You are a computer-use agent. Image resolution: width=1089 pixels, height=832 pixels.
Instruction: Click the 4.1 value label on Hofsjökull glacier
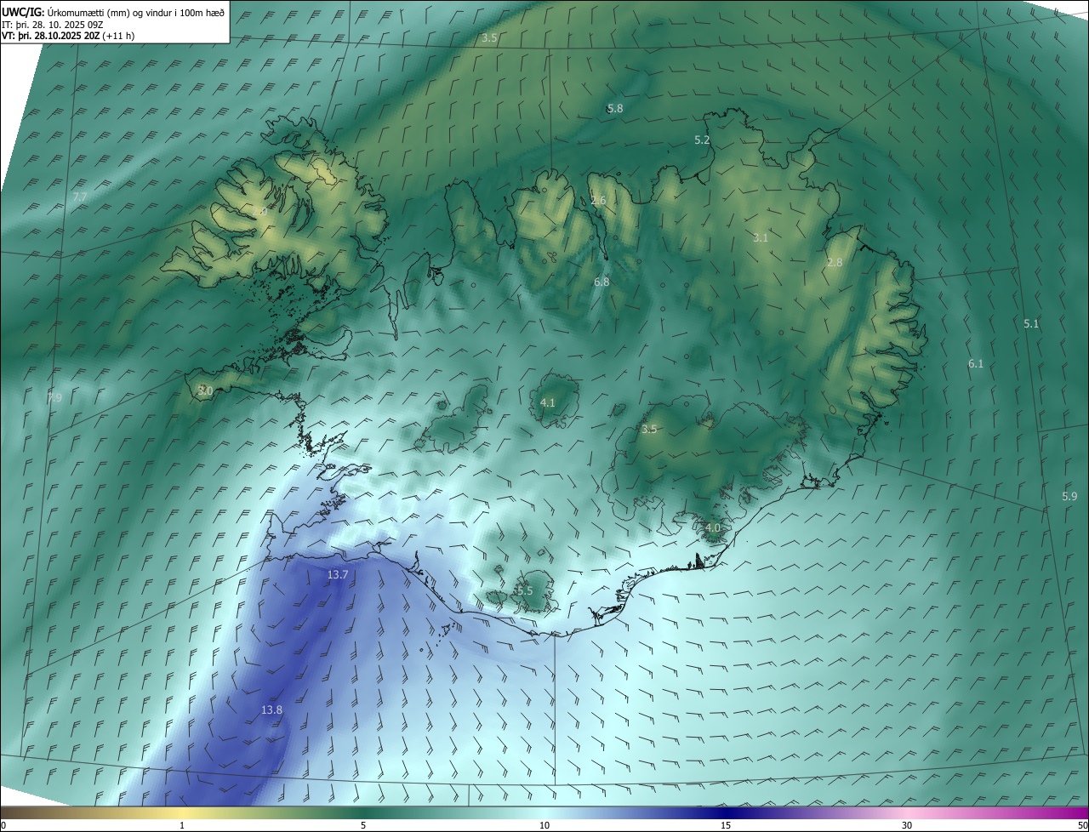pyautogui.click(x=548, y=403)
